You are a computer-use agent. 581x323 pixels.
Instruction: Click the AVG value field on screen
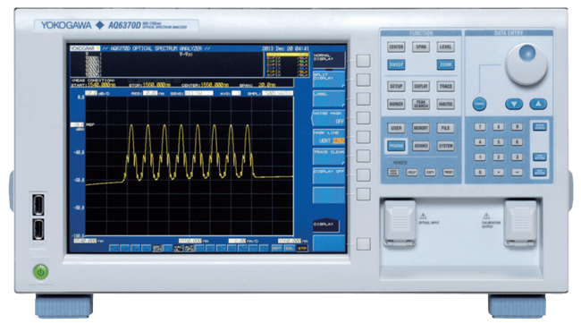[236, 93]
